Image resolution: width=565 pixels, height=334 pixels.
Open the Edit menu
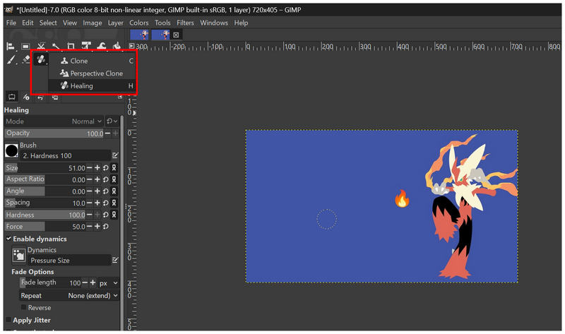coord(28,23)
